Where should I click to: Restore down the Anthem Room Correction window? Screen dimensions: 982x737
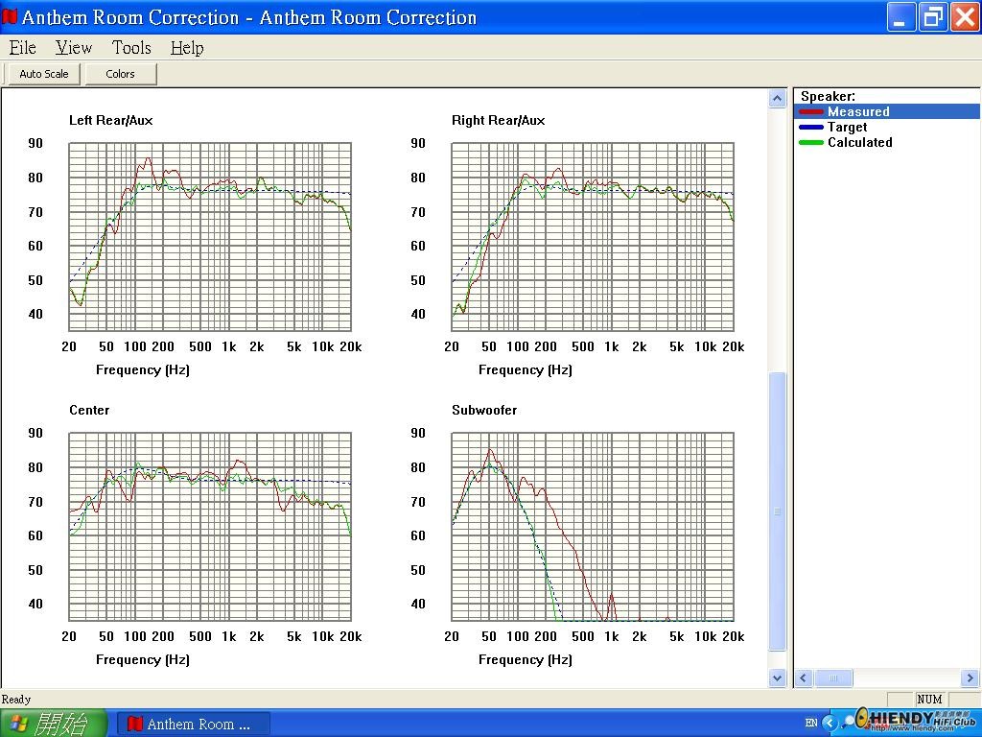(932, 17)
